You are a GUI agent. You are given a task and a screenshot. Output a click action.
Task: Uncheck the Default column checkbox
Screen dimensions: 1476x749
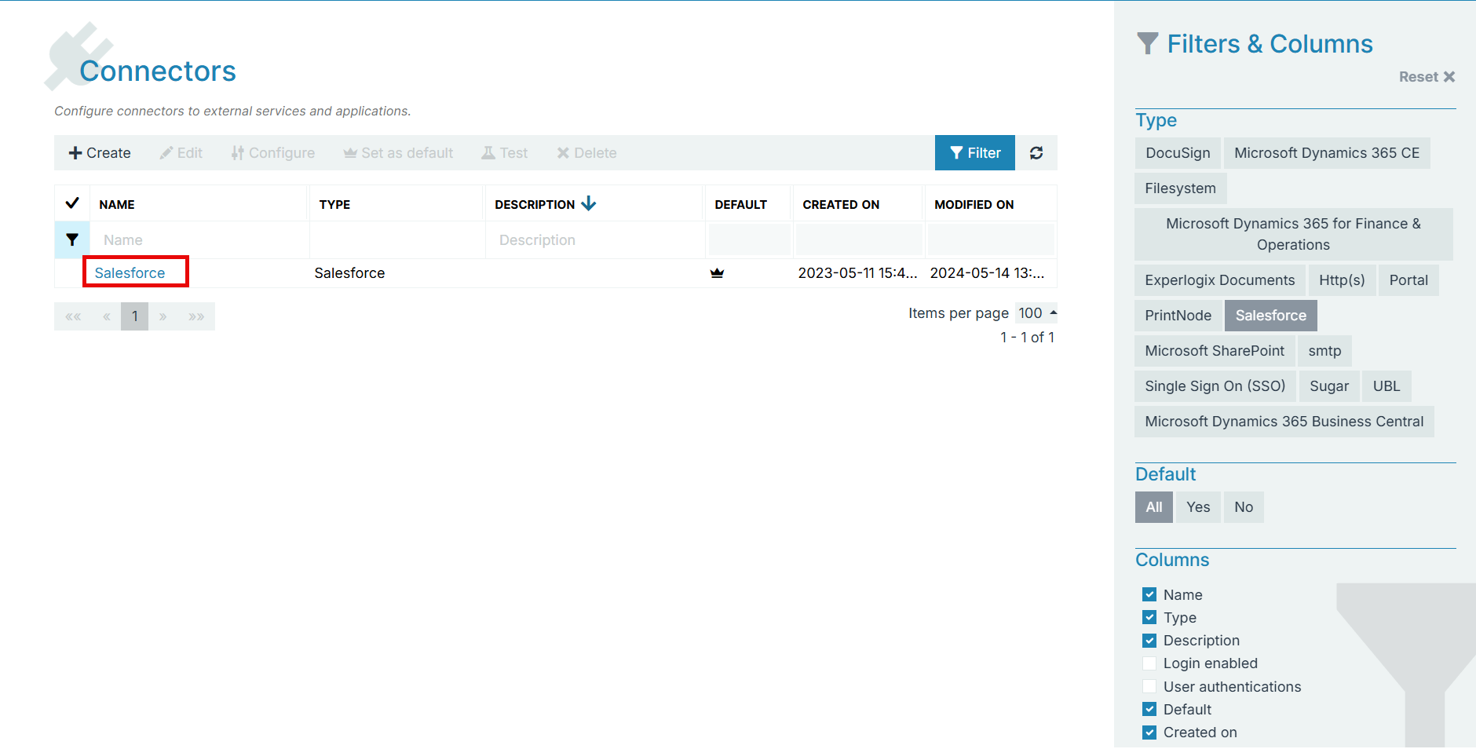1149,709
